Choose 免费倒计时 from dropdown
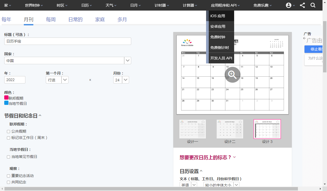 (220, 48)
